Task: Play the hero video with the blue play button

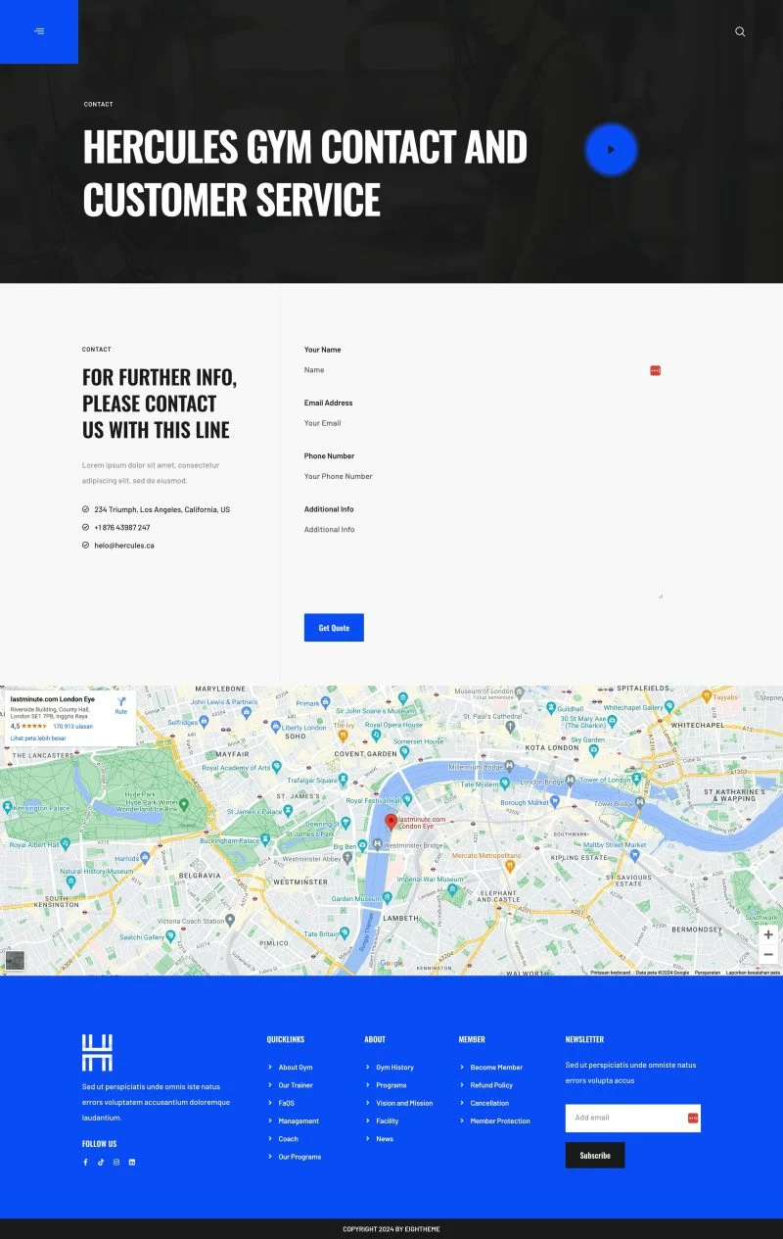Action: click(611, 150)
